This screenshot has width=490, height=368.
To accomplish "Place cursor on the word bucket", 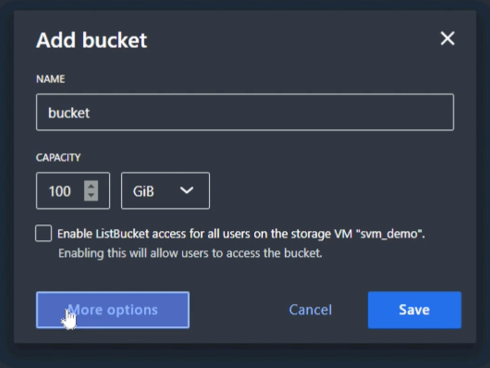I will coord(69,113).
